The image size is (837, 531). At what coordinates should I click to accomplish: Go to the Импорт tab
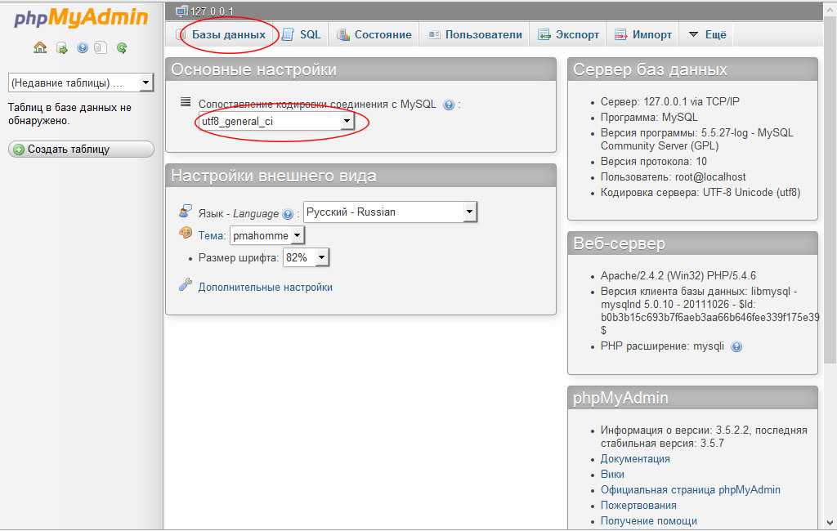point(643,34)
